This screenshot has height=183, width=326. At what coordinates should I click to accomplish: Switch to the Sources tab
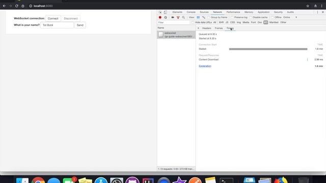[x=204, y=12]
